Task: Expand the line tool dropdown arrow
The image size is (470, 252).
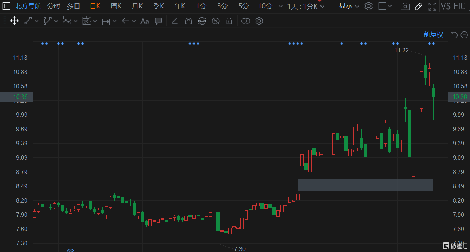Action: [x=37, y=21]
